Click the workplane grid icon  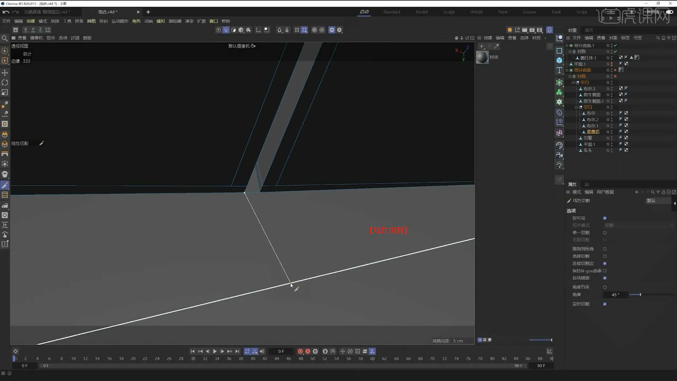[x=297, y=30]
